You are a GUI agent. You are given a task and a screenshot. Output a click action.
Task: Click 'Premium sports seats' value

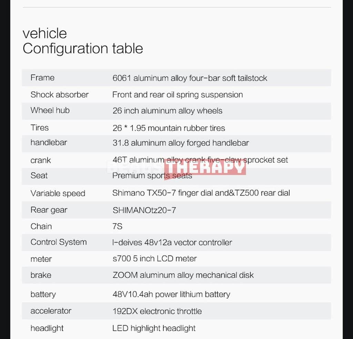(152, 176)
